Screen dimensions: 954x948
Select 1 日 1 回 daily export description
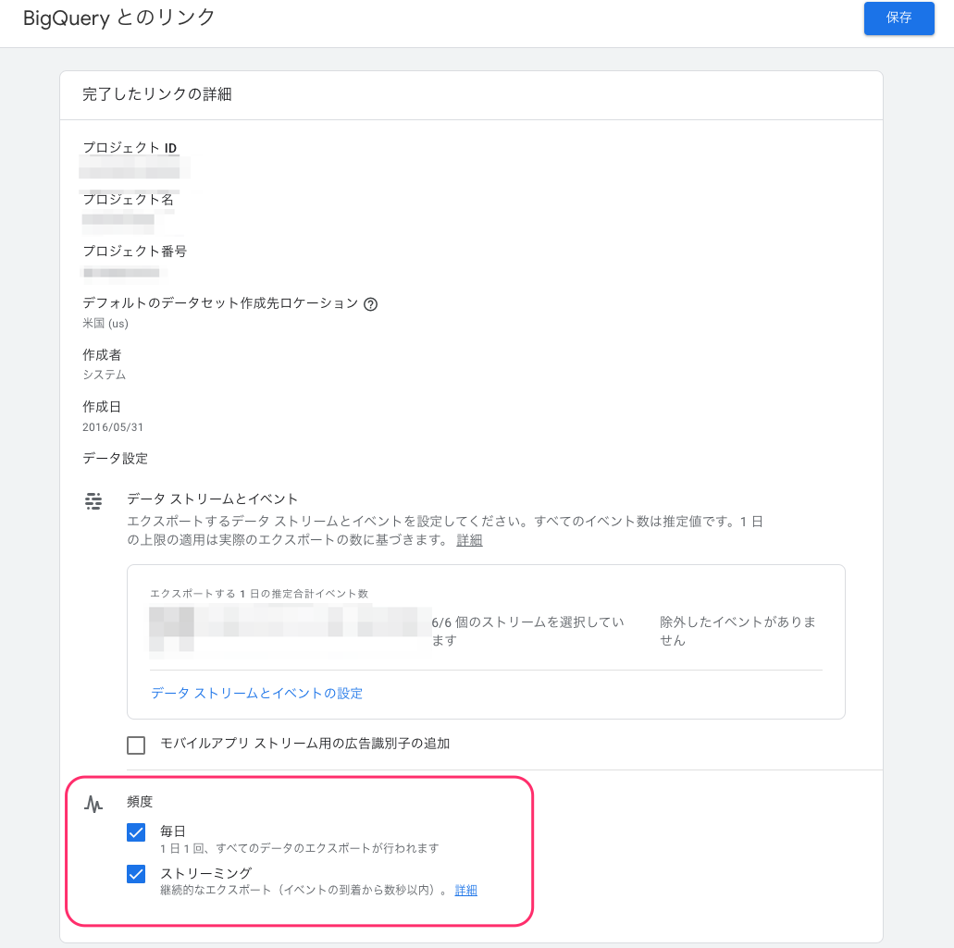[x=300, y=848]
